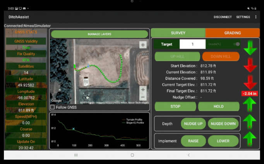Enable the Follow GNSS checkbox
This screenshot has width=264, height=164.
(53, 107)
